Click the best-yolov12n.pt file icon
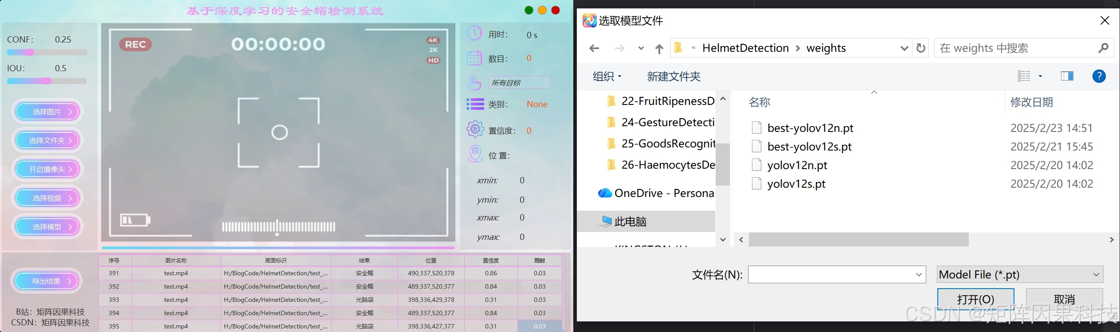This screenshot has height=332, width=1120. tap(757, 127)
